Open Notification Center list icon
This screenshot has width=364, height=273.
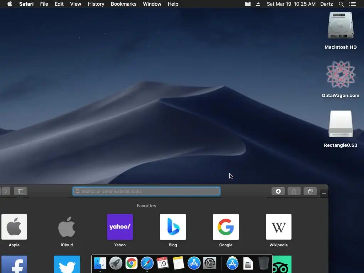[352, 4]
